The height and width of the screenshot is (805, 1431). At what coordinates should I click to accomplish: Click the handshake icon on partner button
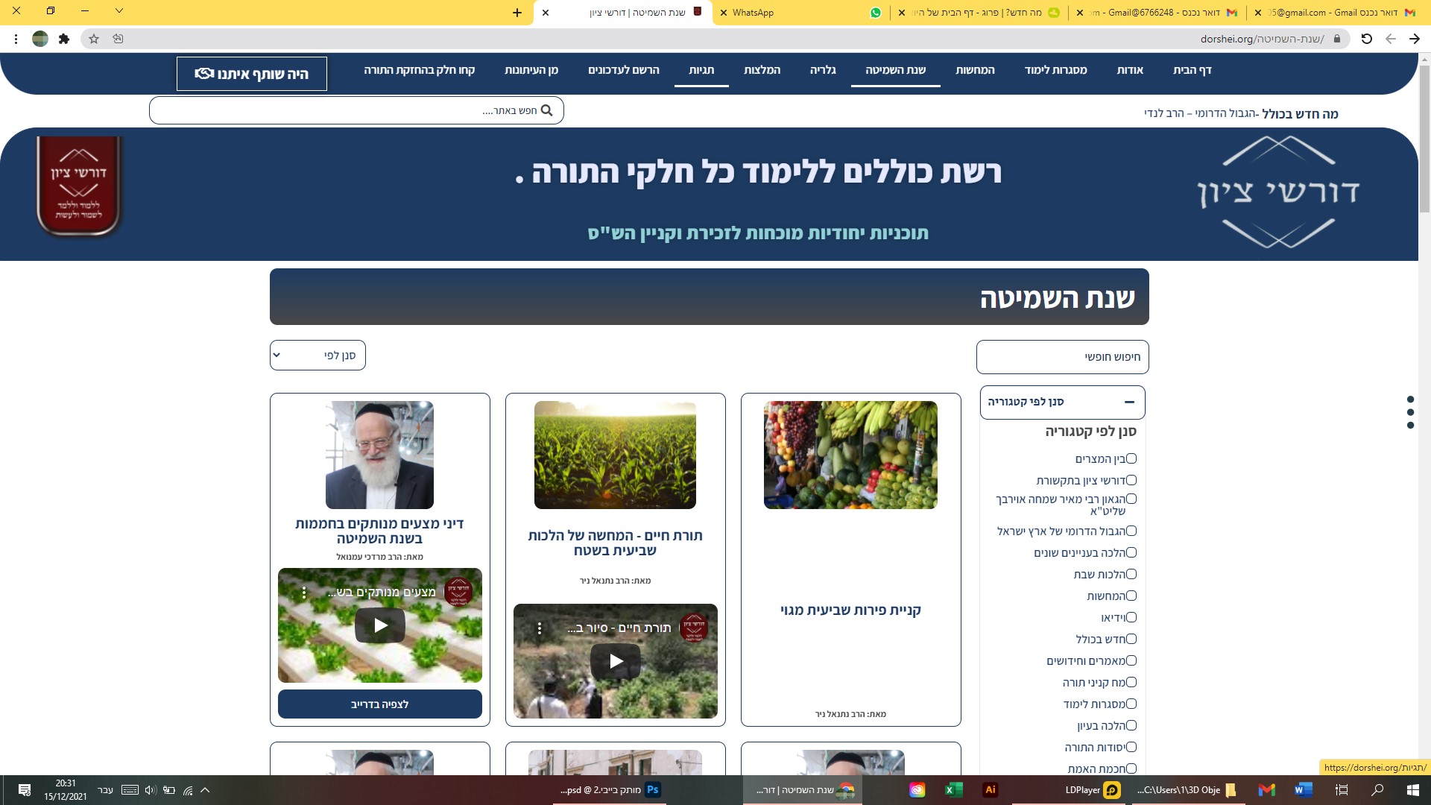pos(204,74)
